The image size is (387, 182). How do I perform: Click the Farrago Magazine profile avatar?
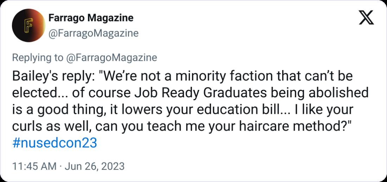[28, 25]
